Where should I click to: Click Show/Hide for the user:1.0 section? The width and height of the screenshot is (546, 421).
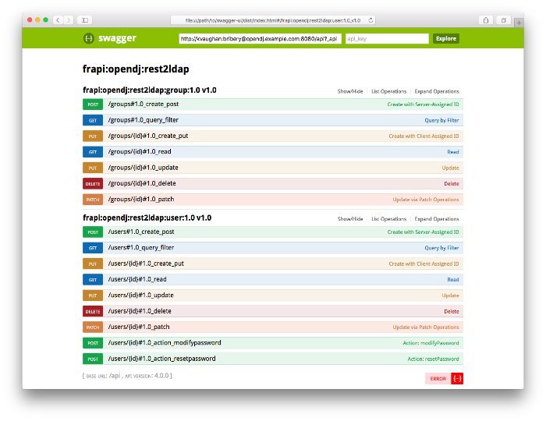click(350, 219)
